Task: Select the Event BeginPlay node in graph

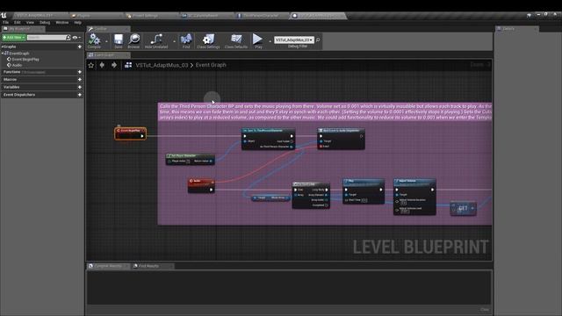Action: (x=131, y=133)
